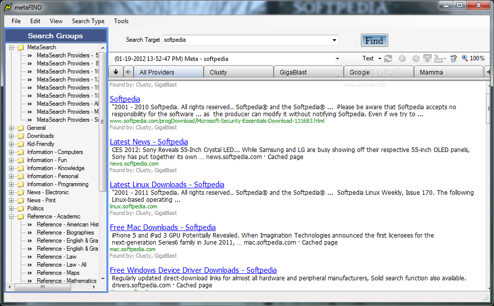494x306 pixels.
Task: Click the notepad-with-pencil edit icon
Action: click(x=454, y=58)
